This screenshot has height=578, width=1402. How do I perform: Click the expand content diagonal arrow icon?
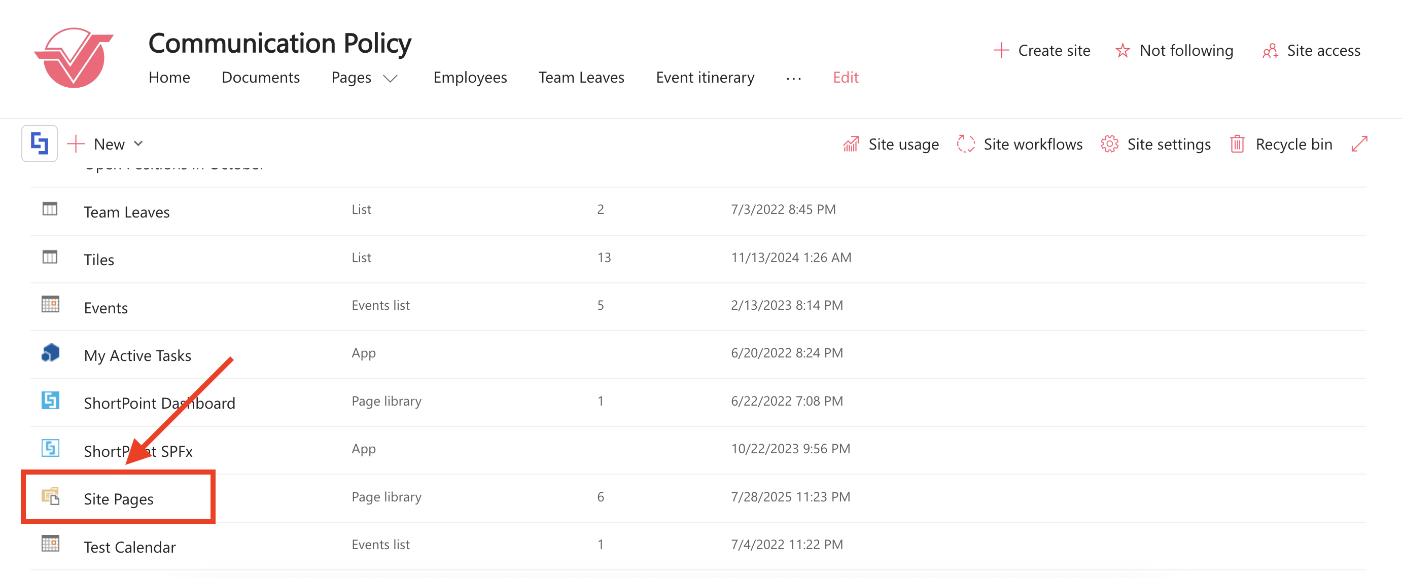pos(1359,144)
